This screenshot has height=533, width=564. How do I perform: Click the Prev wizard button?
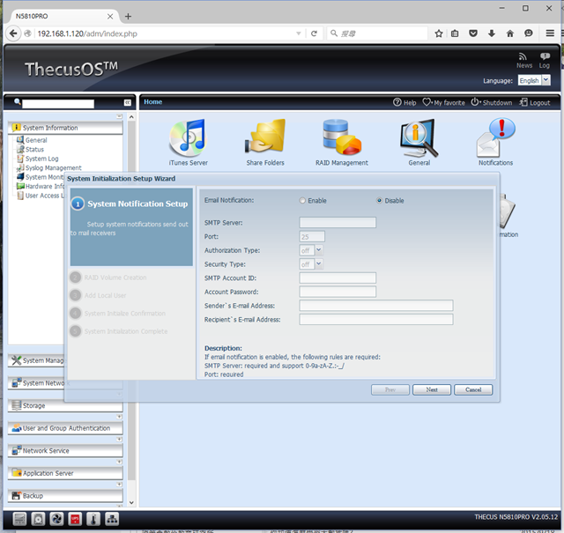390,389
